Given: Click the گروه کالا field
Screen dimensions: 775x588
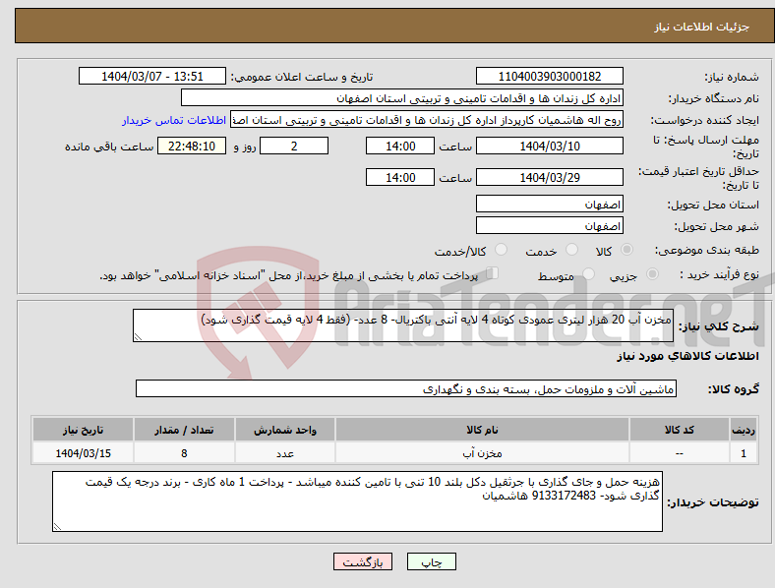Looking at the screenshot, I should [x=406, y=388].
